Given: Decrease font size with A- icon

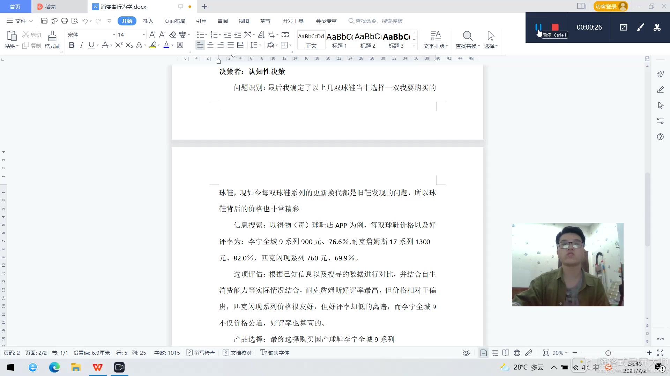Looking at the screenshot, I should tap(162, 34).
